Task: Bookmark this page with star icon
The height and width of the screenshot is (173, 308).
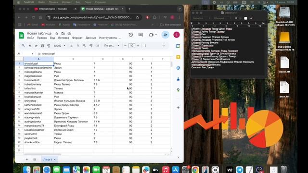Action: coord(138,17)
